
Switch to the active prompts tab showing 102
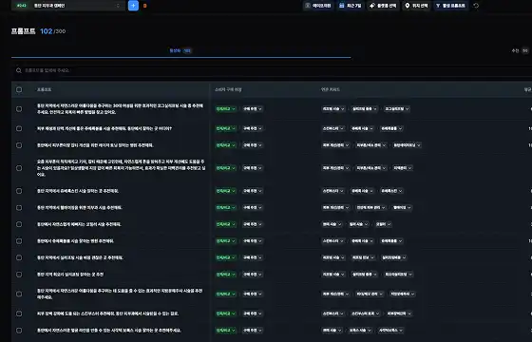[180, 50]
